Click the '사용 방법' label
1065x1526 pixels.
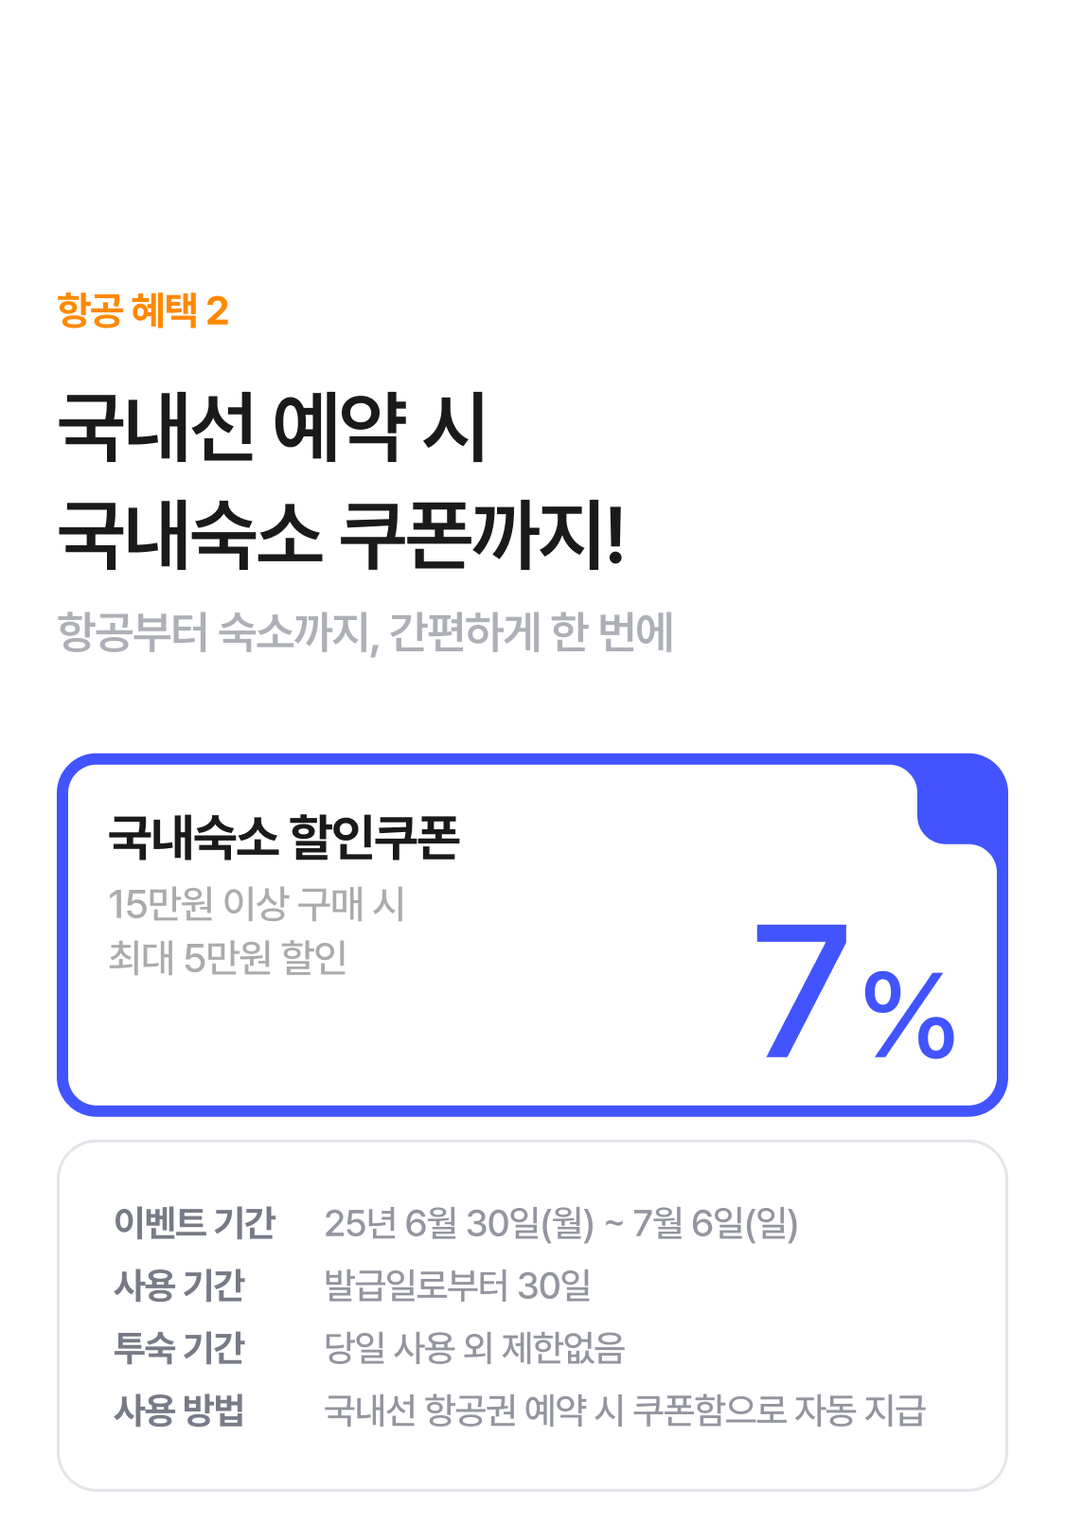click(179, 1410)
